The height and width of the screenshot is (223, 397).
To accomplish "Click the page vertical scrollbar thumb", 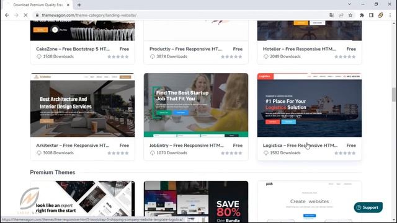I will [393, 95].
